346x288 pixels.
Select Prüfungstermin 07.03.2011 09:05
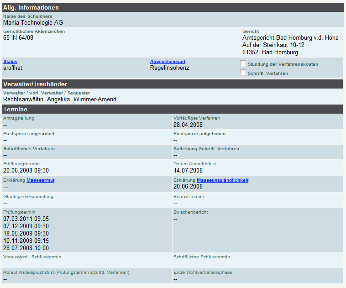point(26,219)
